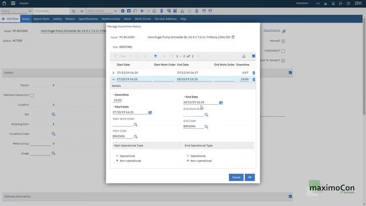This screenshot has width=366, height=206.
Task: Click the table toggle icon in dialog toolbar
Action: [x=253, y=56]
